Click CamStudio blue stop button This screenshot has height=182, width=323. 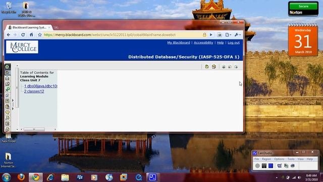point(271,166)
